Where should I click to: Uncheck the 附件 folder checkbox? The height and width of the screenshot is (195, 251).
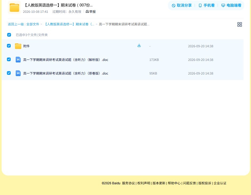pos(9,46)
